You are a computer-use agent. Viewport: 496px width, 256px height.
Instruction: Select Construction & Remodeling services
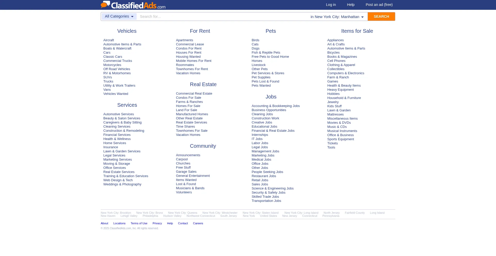tap(124, 131)
